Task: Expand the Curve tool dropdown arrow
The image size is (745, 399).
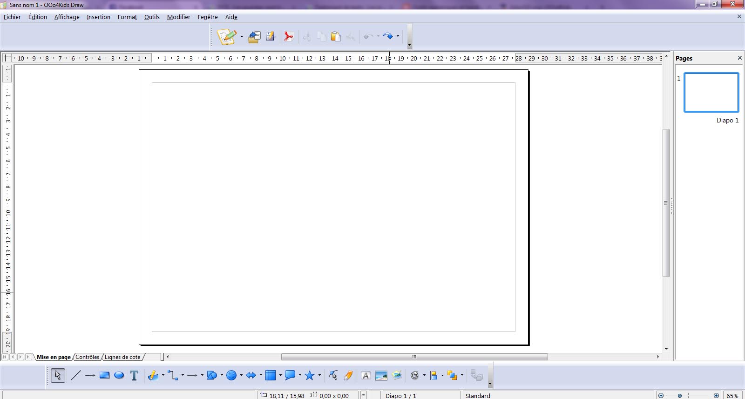Action: point(163,375)
